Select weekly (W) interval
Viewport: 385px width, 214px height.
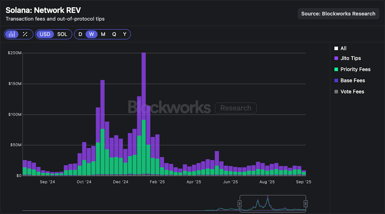(x=91, y=34)
